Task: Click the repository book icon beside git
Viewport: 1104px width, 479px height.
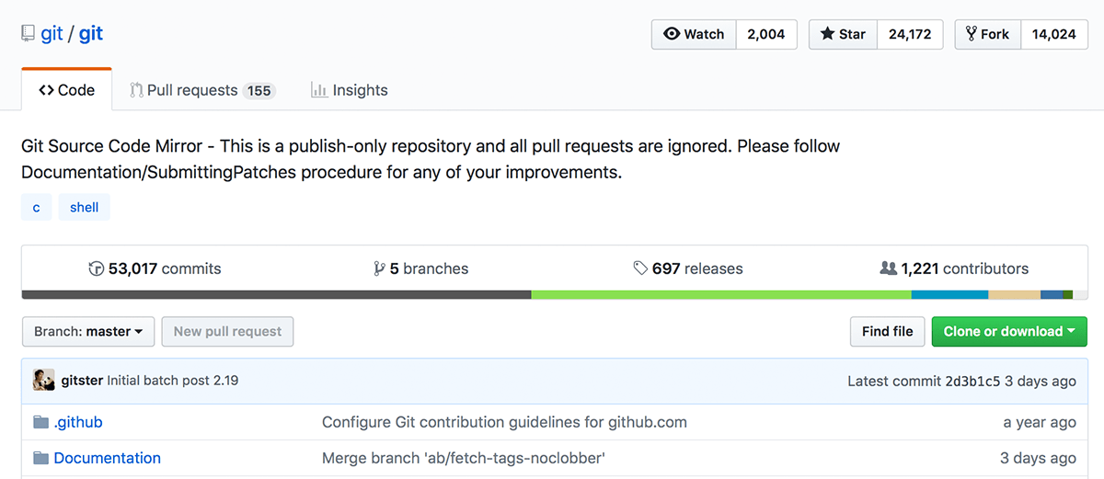Action: (x=29, y=34)
